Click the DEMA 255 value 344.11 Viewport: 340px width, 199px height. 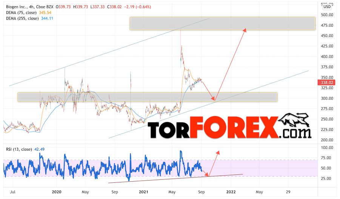[47, 19]
